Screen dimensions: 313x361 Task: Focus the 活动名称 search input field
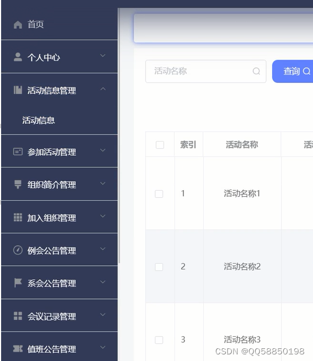click(206, 71)
